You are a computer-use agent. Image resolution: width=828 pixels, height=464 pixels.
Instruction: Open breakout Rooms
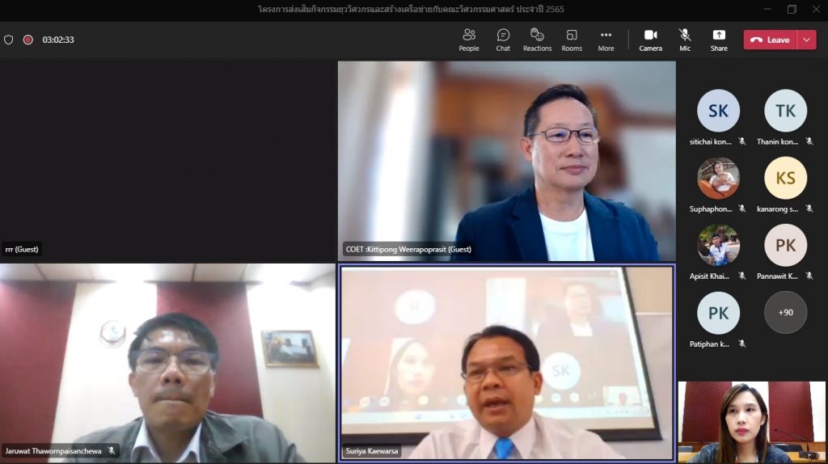(x=572, y=40)
